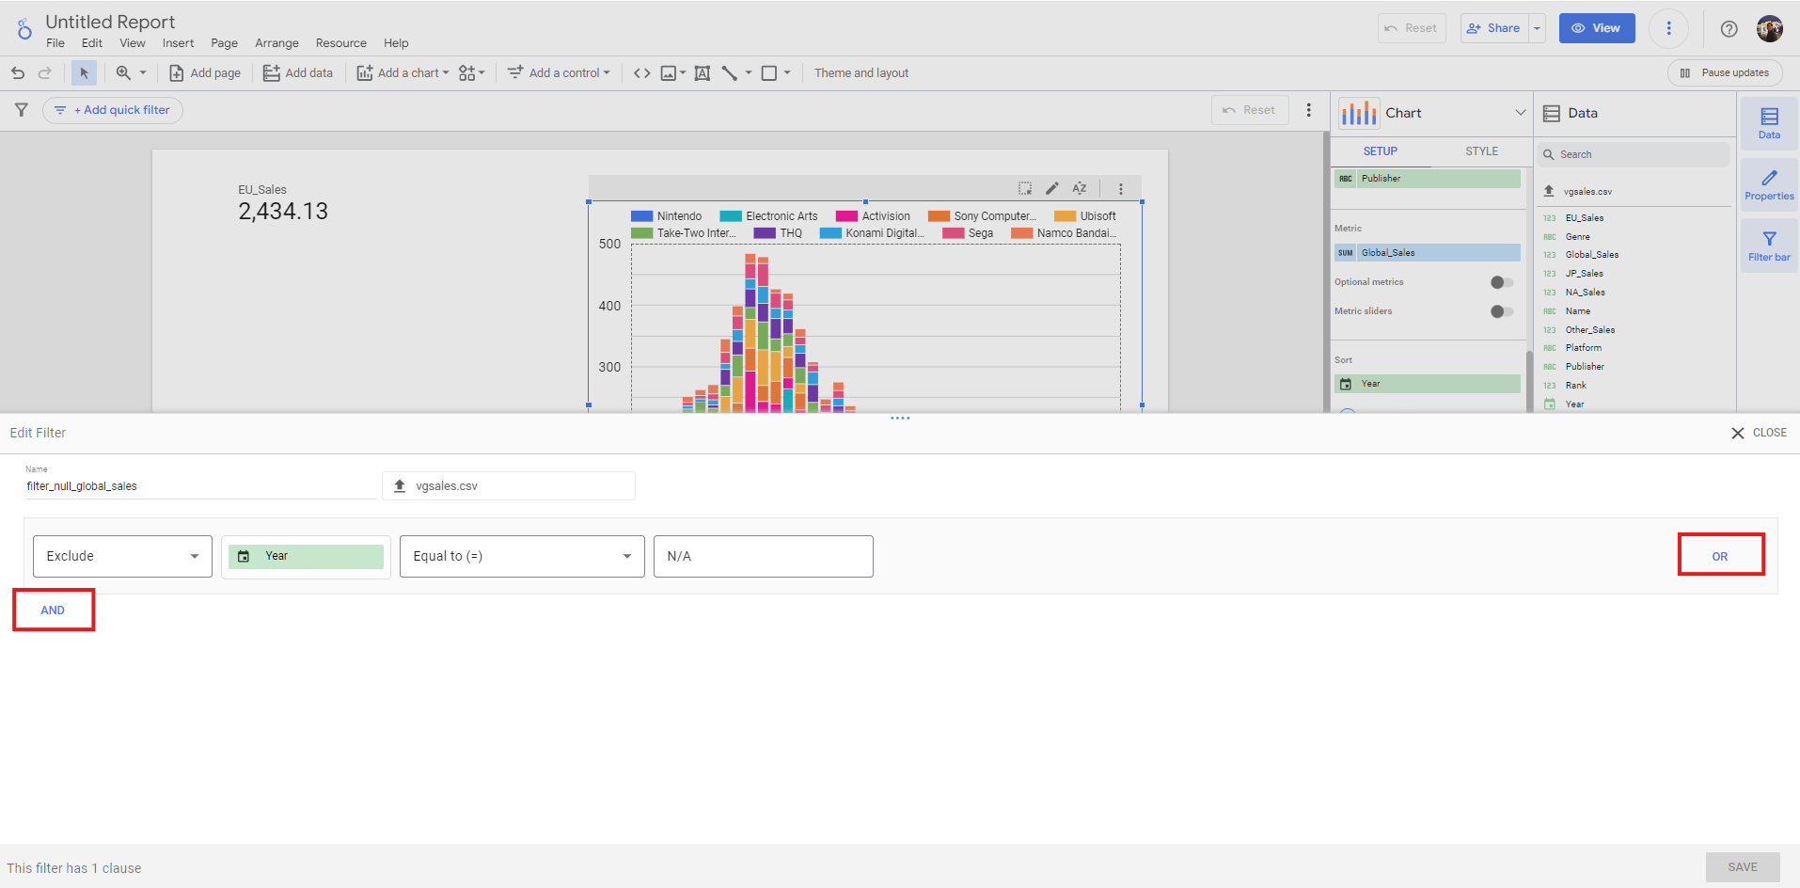Image resolution: width=1800 pixels, height=888 pixels.
Task: Open the Filter bar side panel
Action: 1768,246
